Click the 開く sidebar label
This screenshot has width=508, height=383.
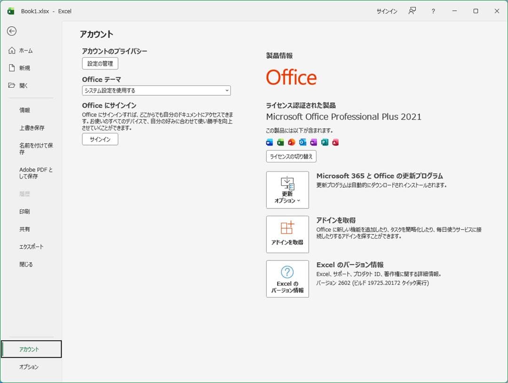point(24,86)
